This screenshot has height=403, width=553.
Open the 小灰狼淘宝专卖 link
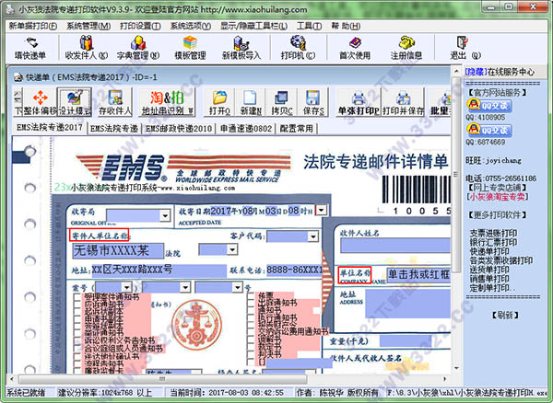[x=498, y=196]
